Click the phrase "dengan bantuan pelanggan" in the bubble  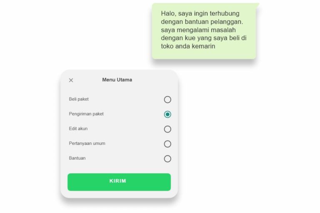point(202,22)
